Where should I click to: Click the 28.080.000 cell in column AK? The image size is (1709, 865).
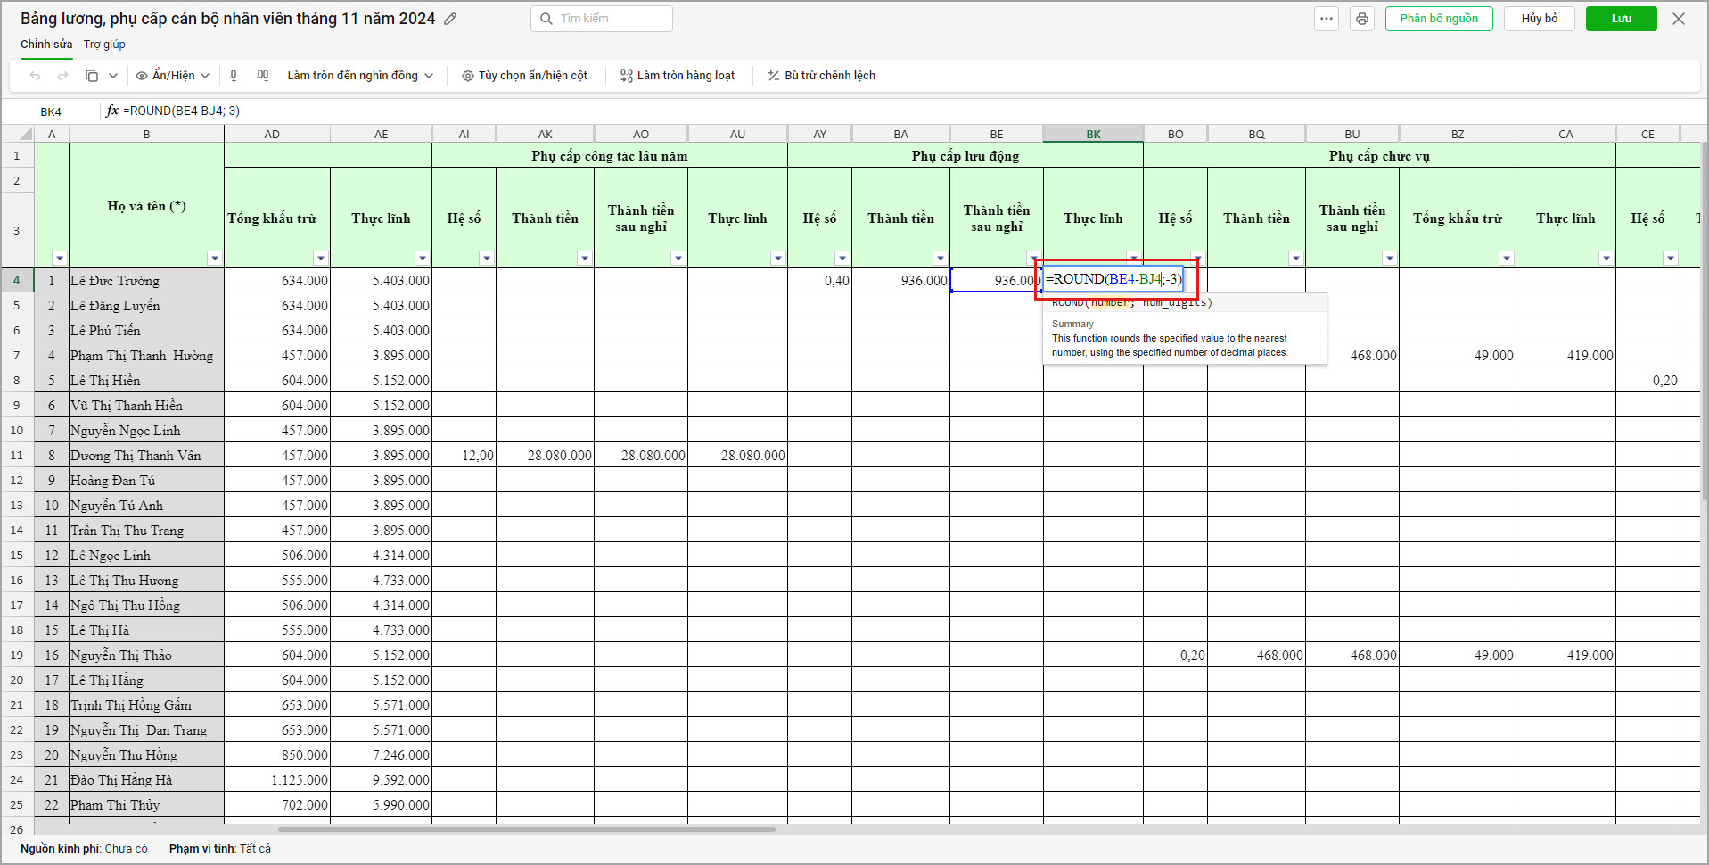(x=545, y=455)
